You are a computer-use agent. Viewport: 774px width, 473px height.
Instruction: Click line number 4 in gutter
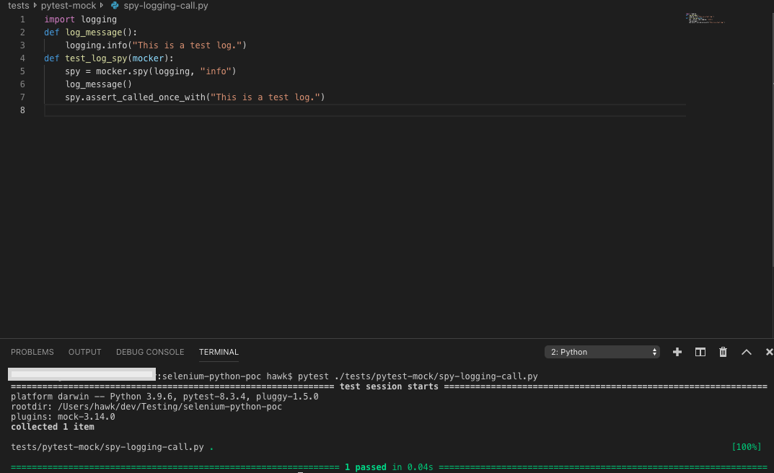(x=22, y=58)
